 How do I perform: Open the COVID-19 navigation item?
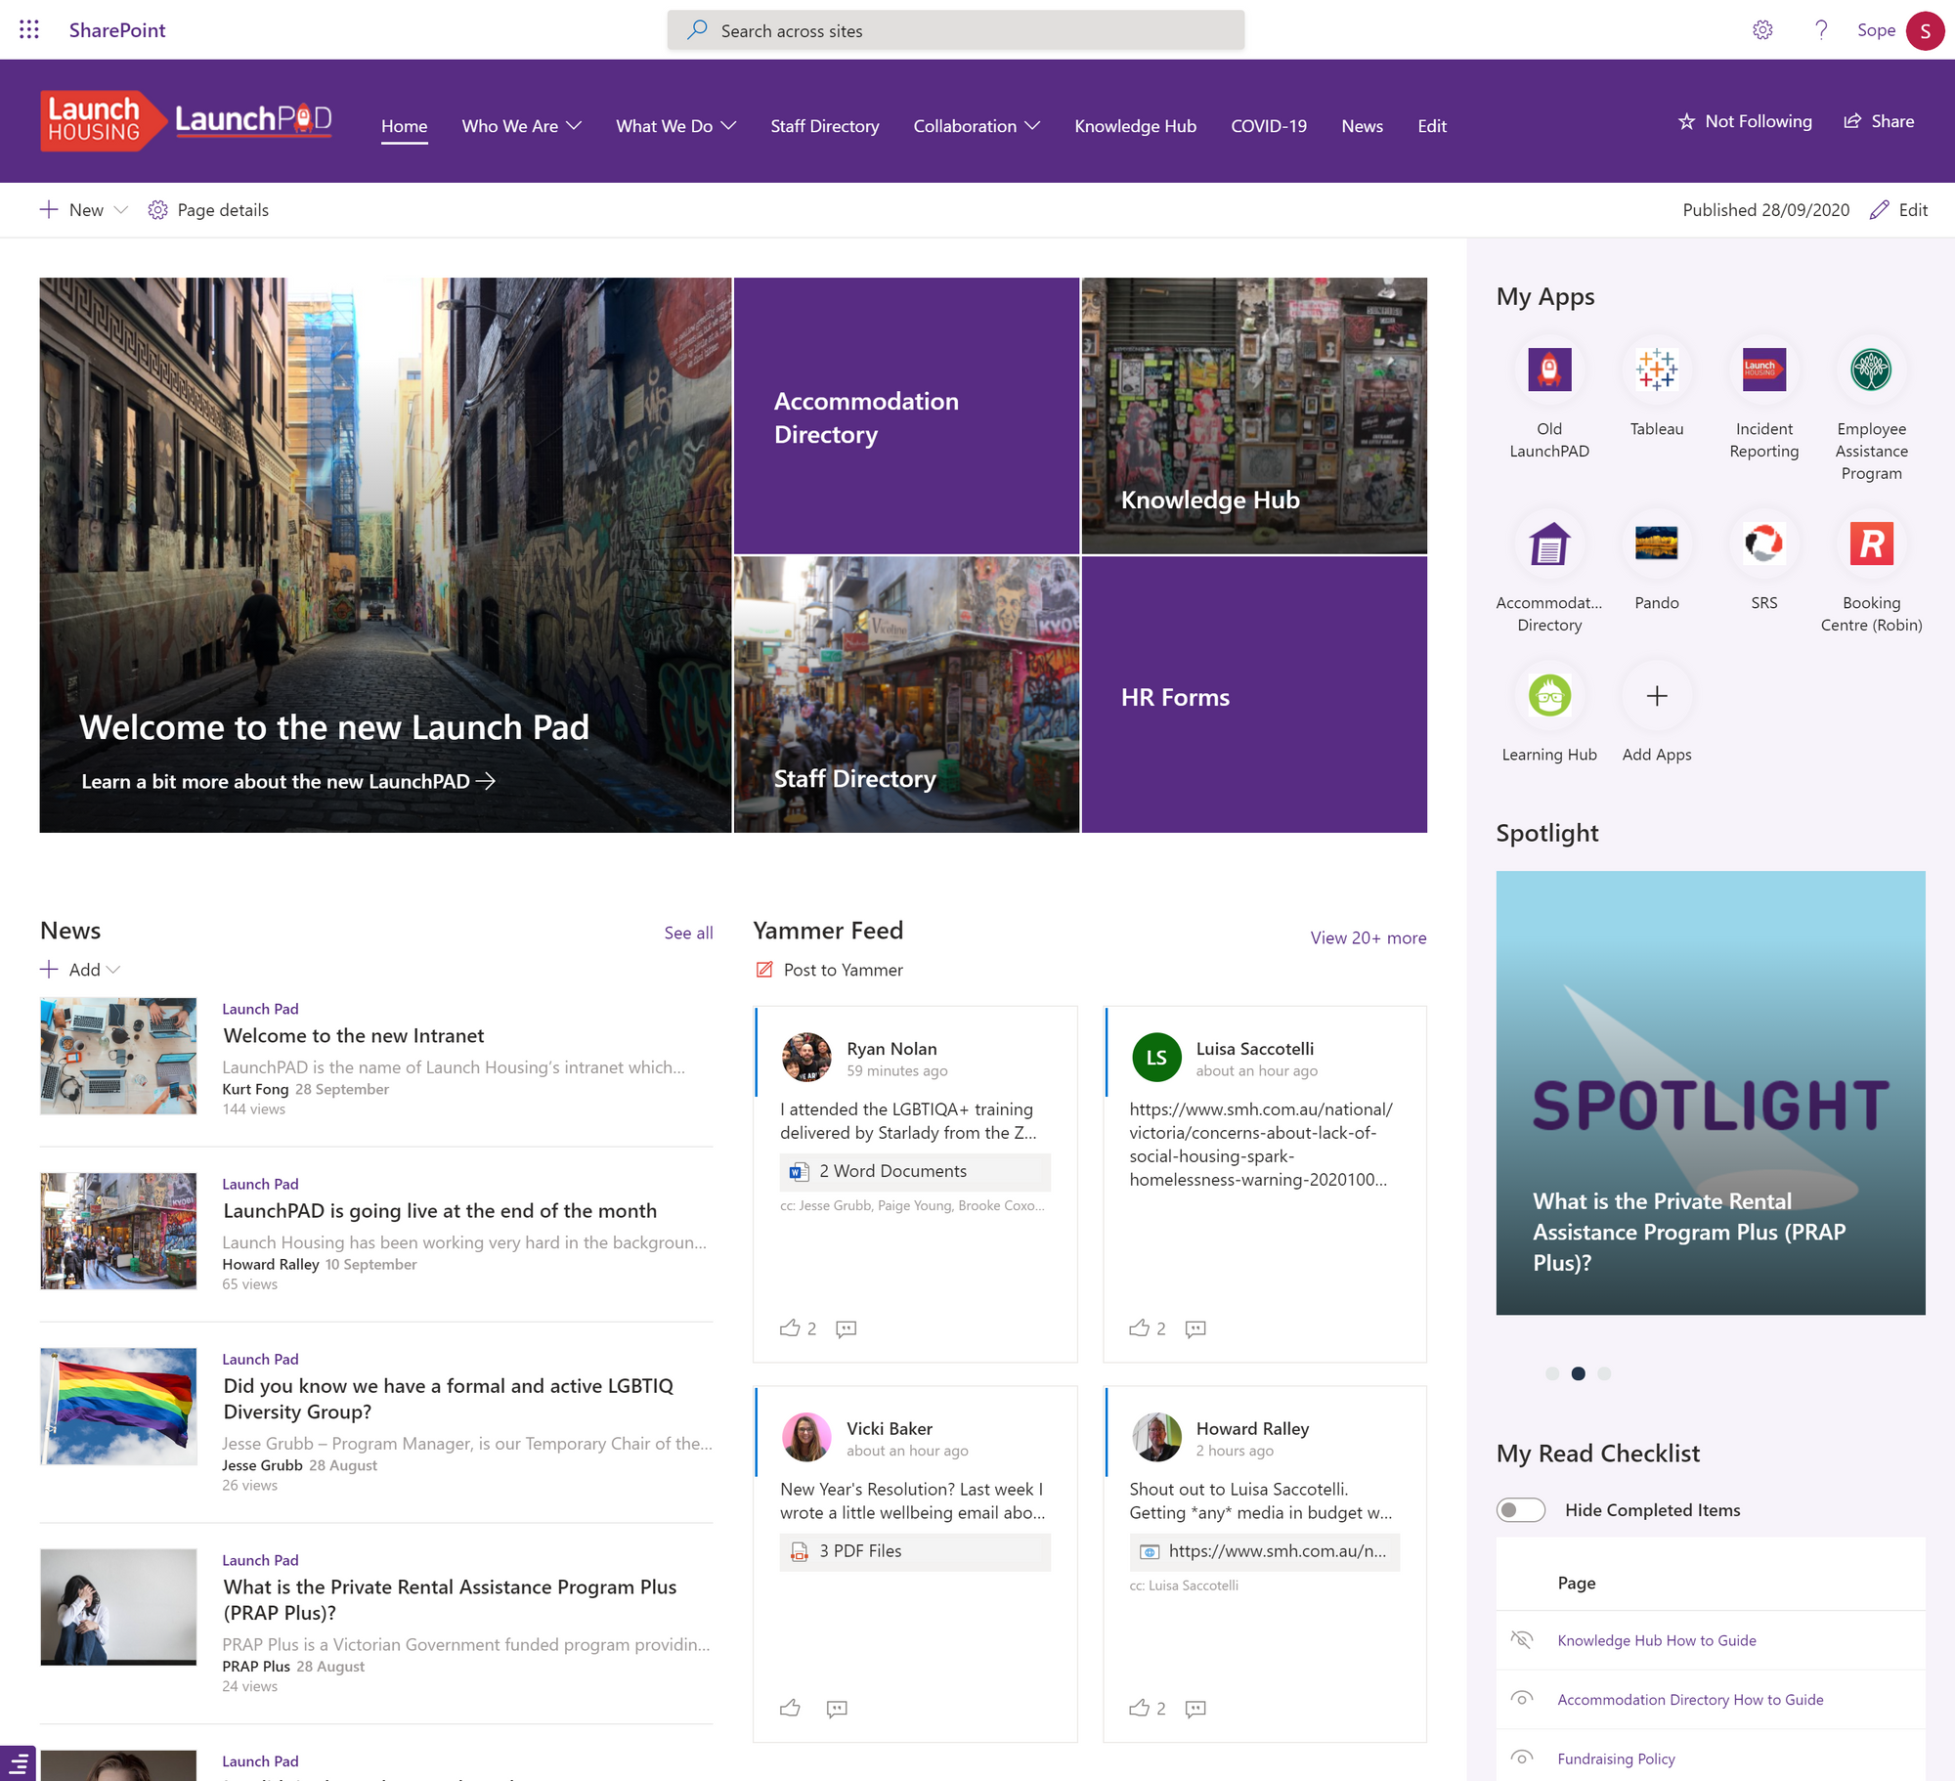(1269, 126)
